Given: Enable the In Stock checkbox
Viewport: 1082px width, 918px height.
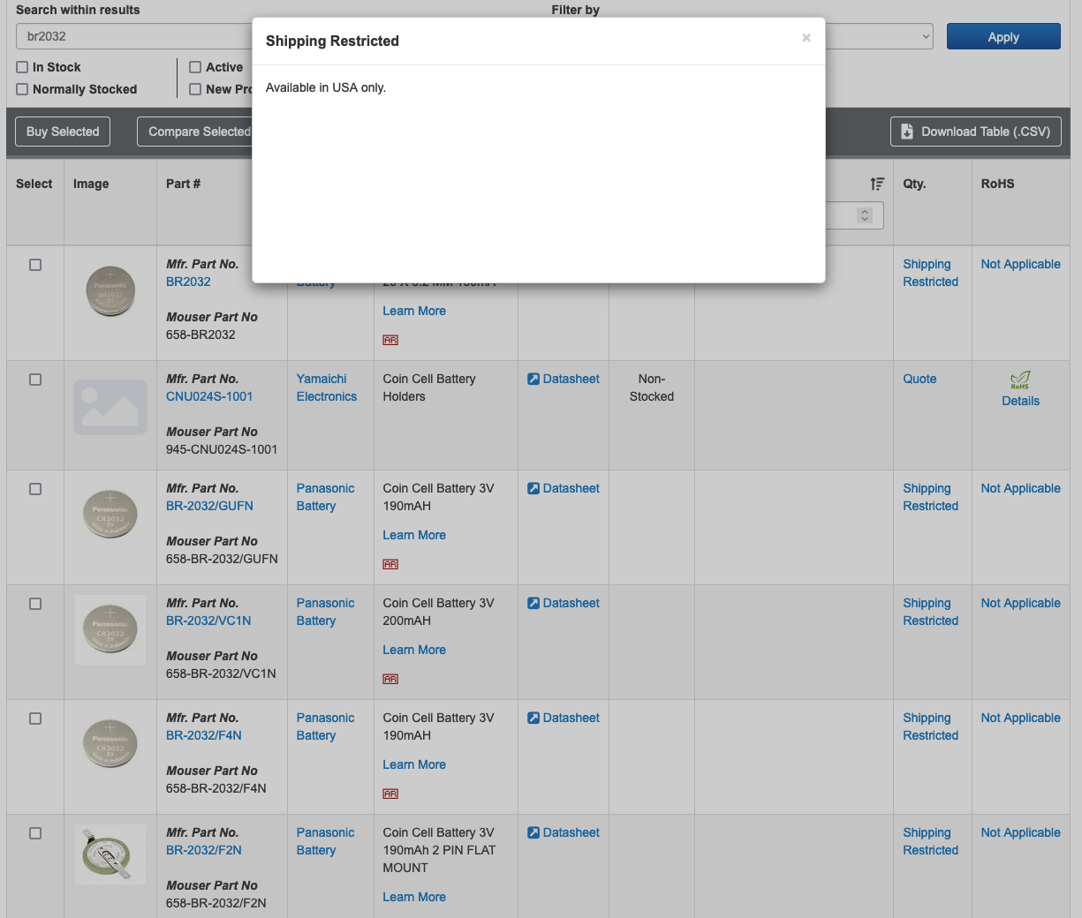Looking at the screenshot, I should 22,67.
